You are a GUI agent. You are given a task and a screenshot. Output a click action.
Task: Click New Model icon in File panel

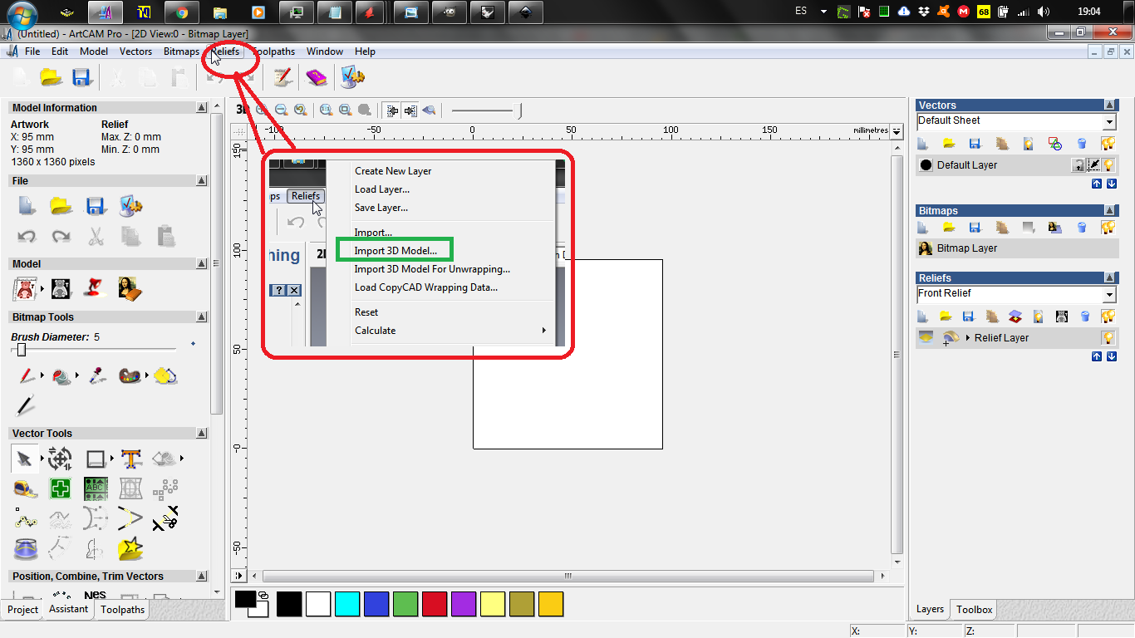pos(27,206)
